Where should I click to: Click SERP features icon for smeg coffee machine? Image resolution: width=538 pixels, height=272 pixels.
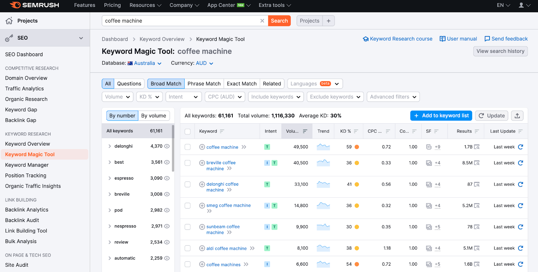429,206
